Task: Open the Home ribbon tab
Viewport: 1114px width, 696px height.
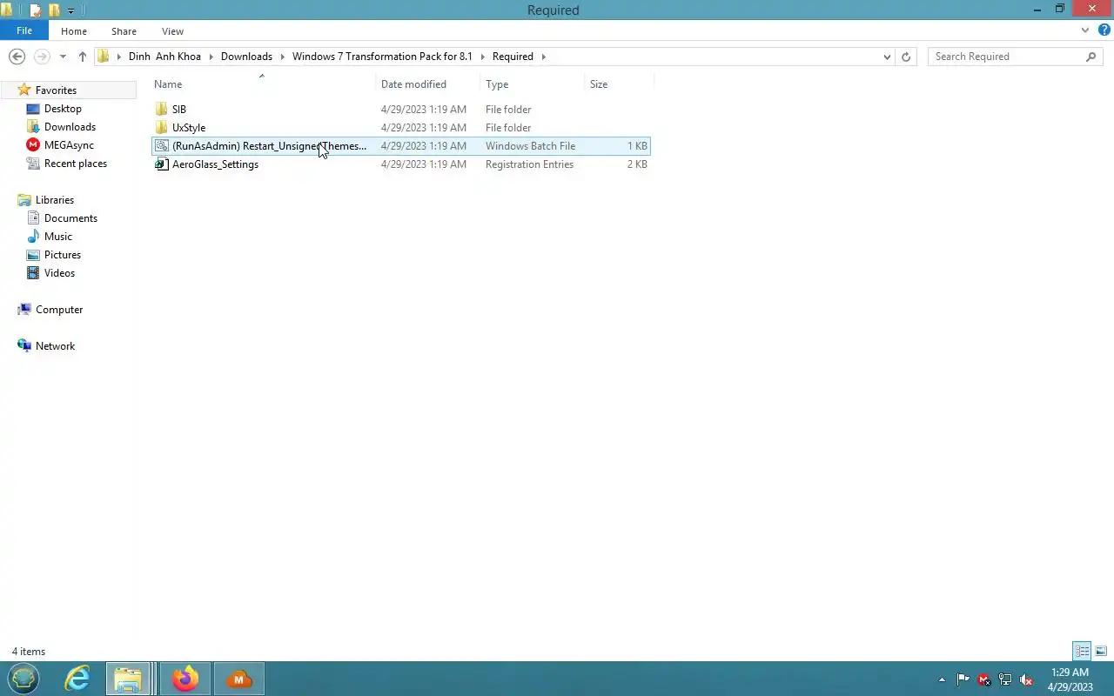Action: (74, 31)
